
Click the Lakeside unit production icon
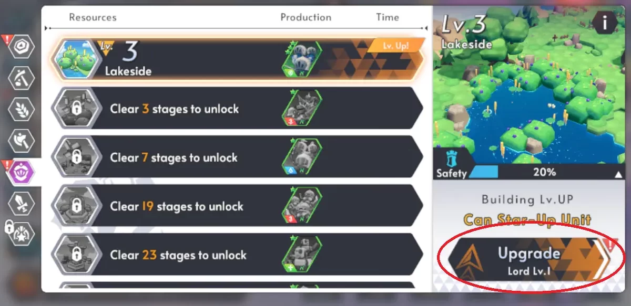(302, 59)
